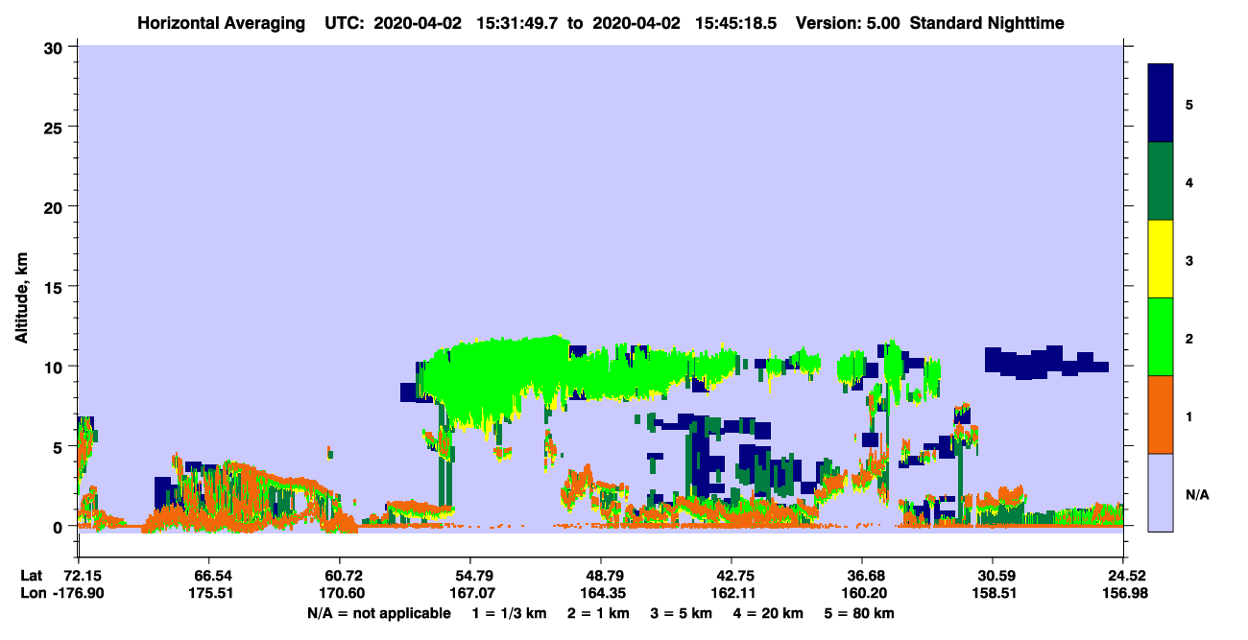Click the bright green level 2 color swatch
The width and height of the screenshot is (1248, 640).
[x=1161, y=337]
